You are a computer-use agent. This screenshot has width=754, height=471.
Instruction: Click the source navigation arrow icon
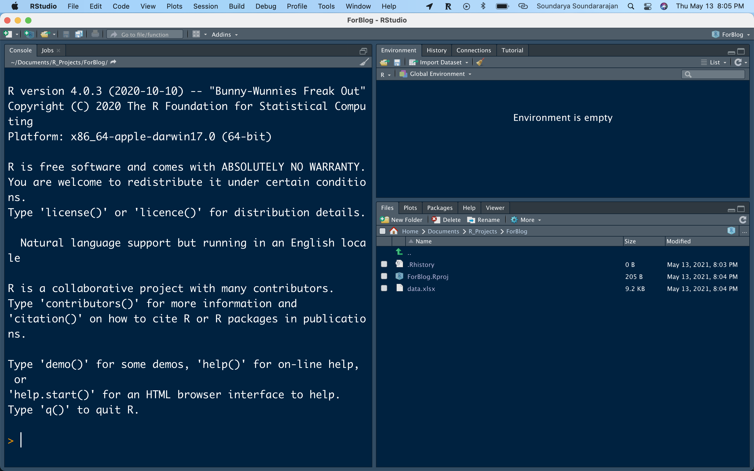pos(114,61)
